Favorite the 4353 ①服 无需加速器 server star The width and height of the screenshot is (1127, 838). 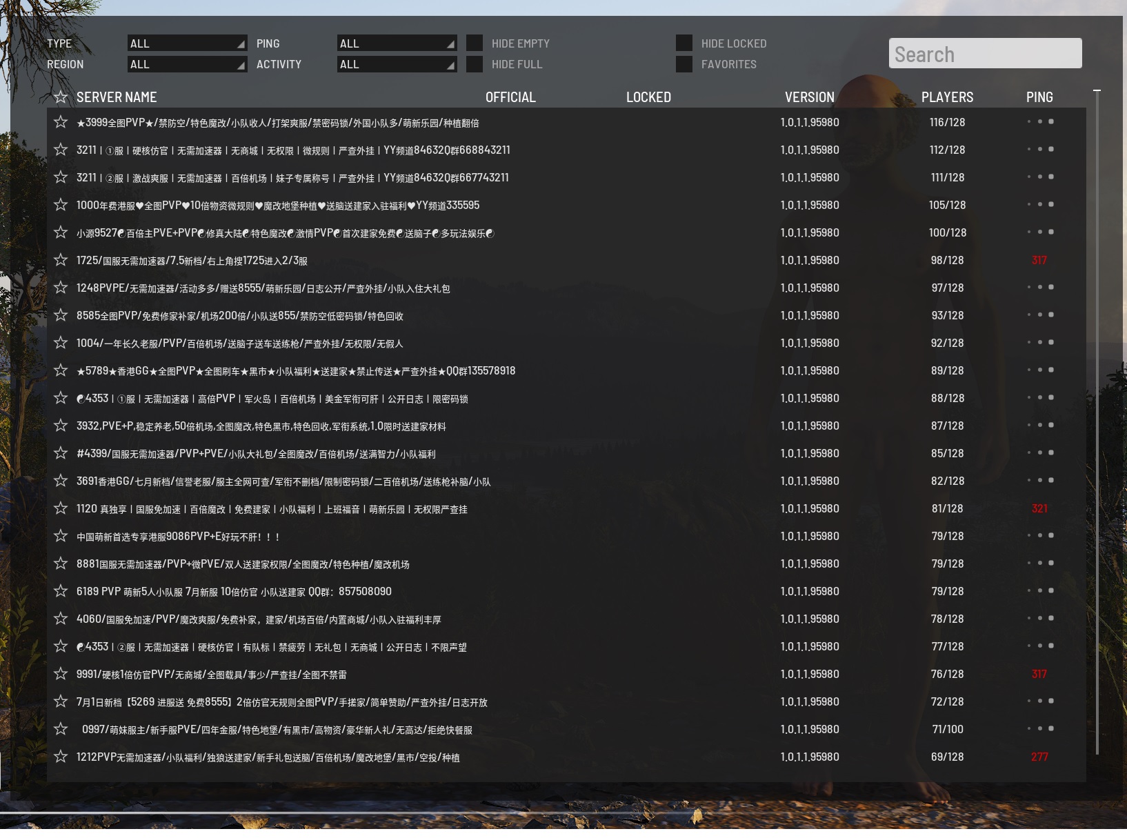(61, 398)
